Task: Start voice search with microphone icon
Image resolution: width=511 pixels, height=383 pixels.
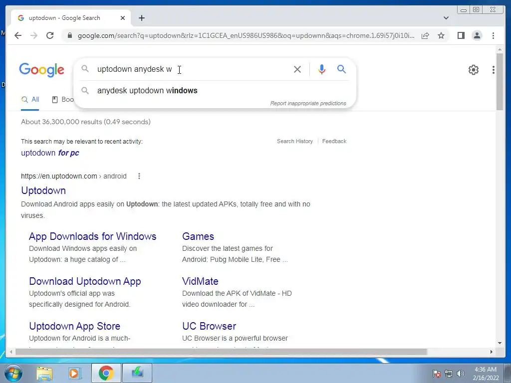Action: click(322, 69)
